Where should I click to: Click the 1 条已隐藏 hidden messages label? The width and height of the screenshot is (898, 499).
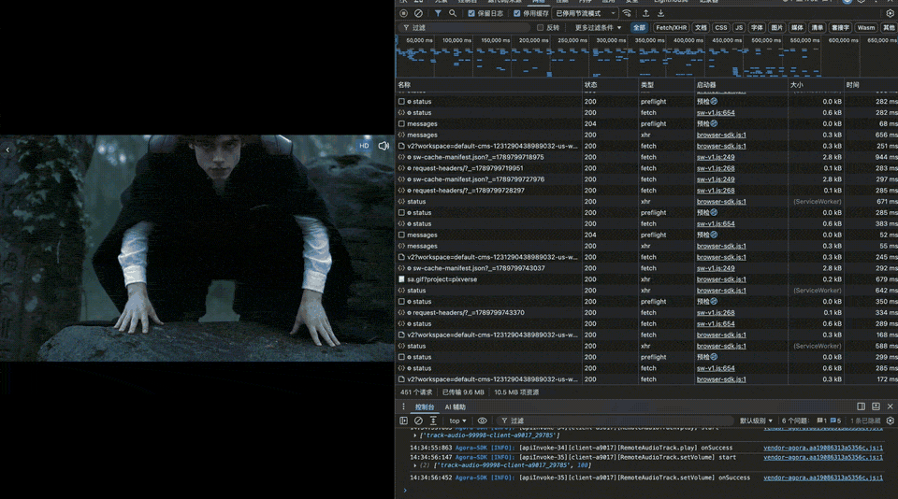click(x=865, y=421)
